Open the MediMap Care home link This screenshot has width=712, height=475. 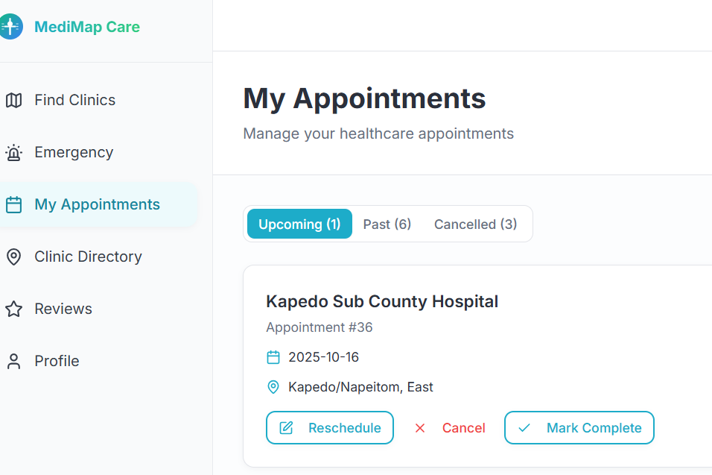pos(86,27)
